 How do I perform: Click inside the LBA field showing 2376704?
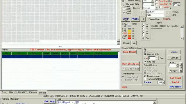tap(155, 12)
